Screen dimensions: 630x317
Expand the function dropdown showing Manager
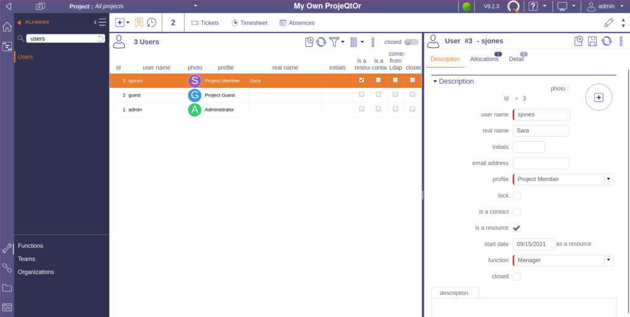pos(608,260)
